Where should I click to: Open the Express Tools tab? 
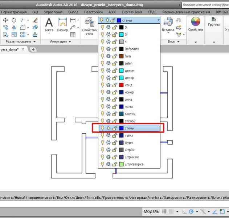[132, 12]
